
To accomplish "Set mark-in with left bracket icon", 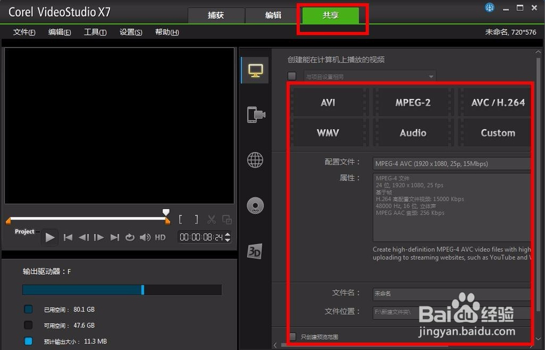I will coord(180,219).
